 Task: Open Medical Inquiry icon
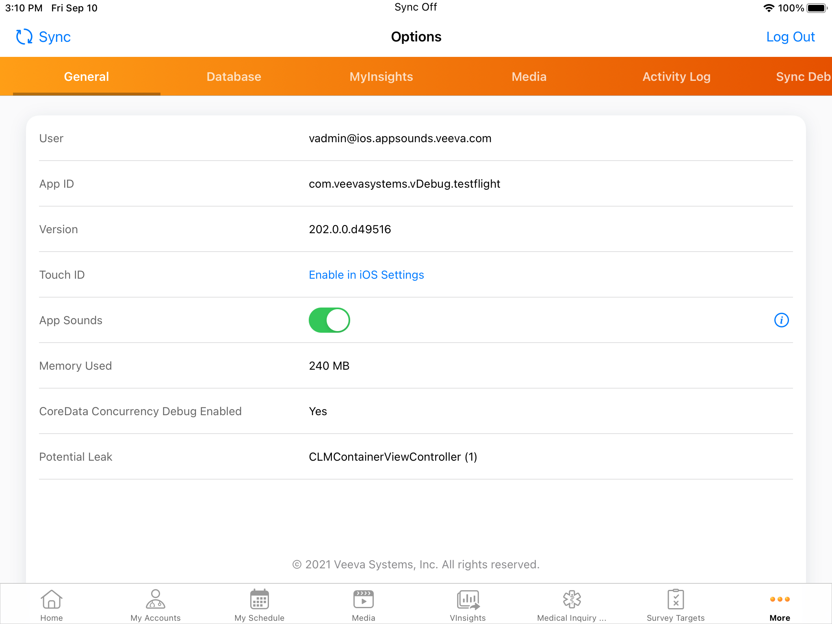coord(572,600)
